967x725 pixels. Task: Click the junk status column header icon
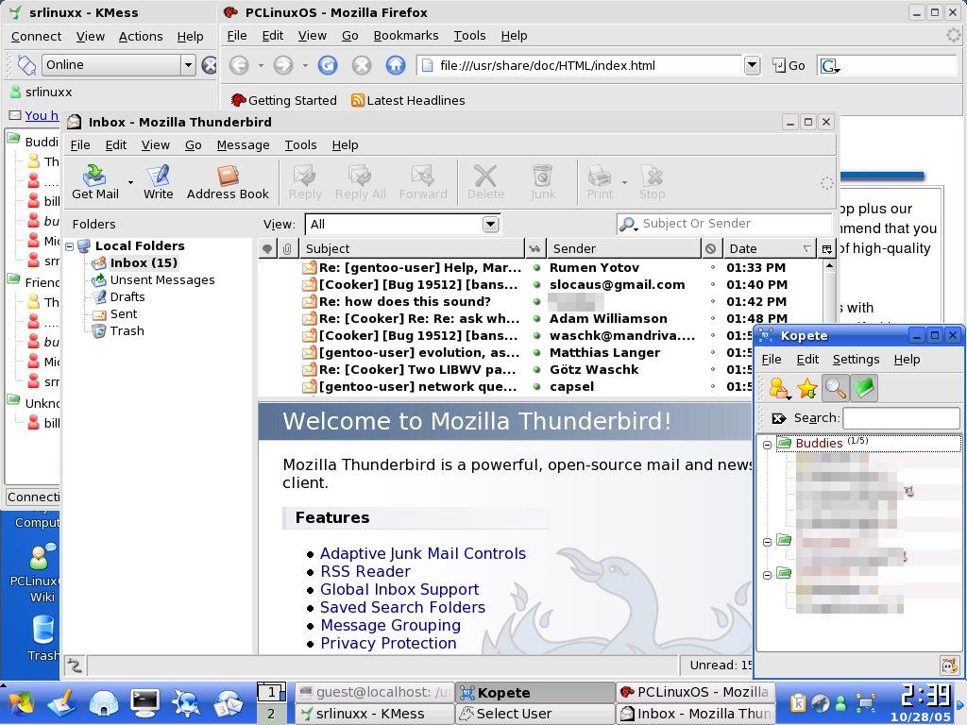point(711,249)
